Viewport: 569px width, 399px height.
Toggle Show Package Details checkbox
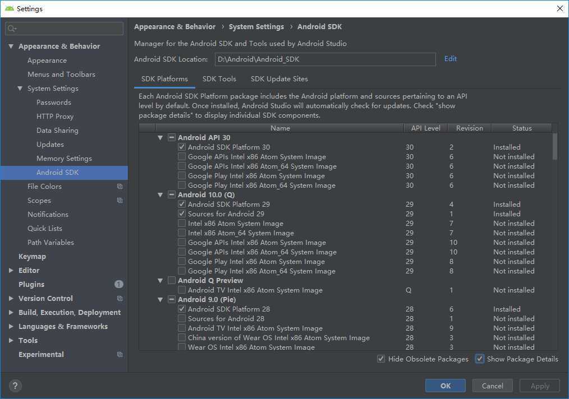[480, 359]
